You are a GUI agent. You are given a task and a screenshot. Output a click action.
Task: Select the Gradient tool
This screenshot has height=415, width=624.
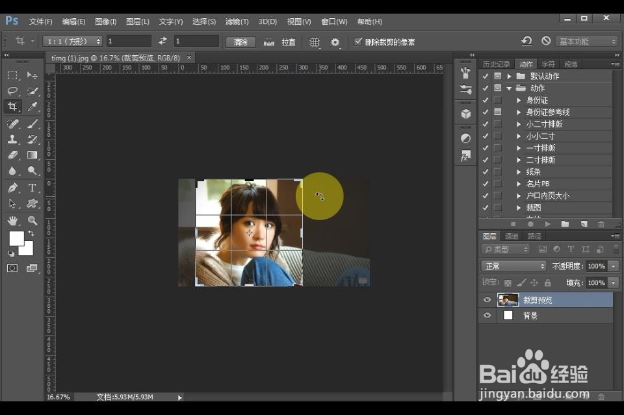click(32, 155)
